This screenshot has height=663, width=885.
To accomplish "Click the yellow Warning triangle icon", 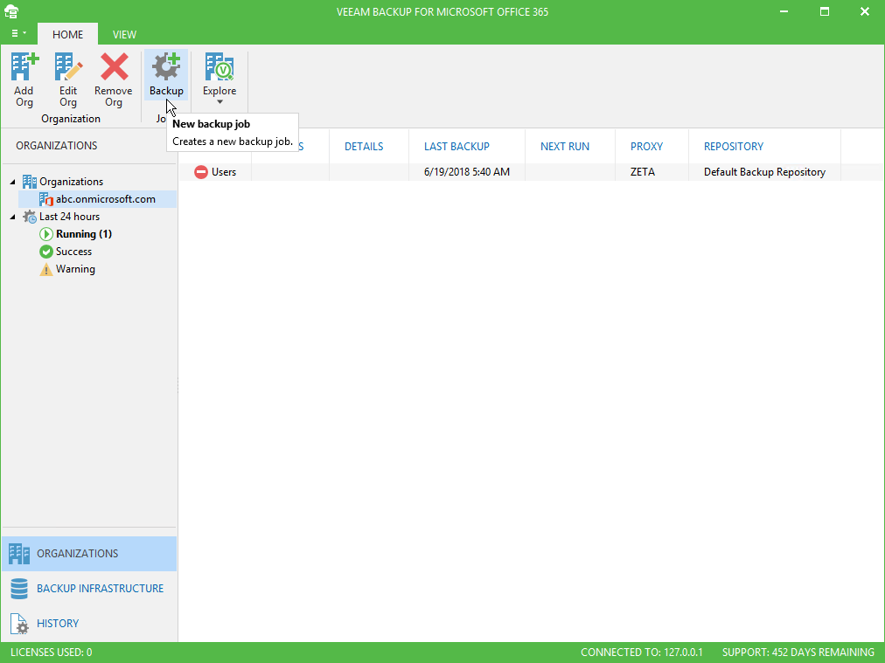I will point(45,270).
